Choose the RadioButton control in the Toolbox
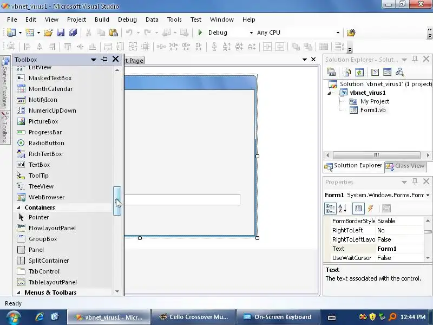 tap(46, 143)
